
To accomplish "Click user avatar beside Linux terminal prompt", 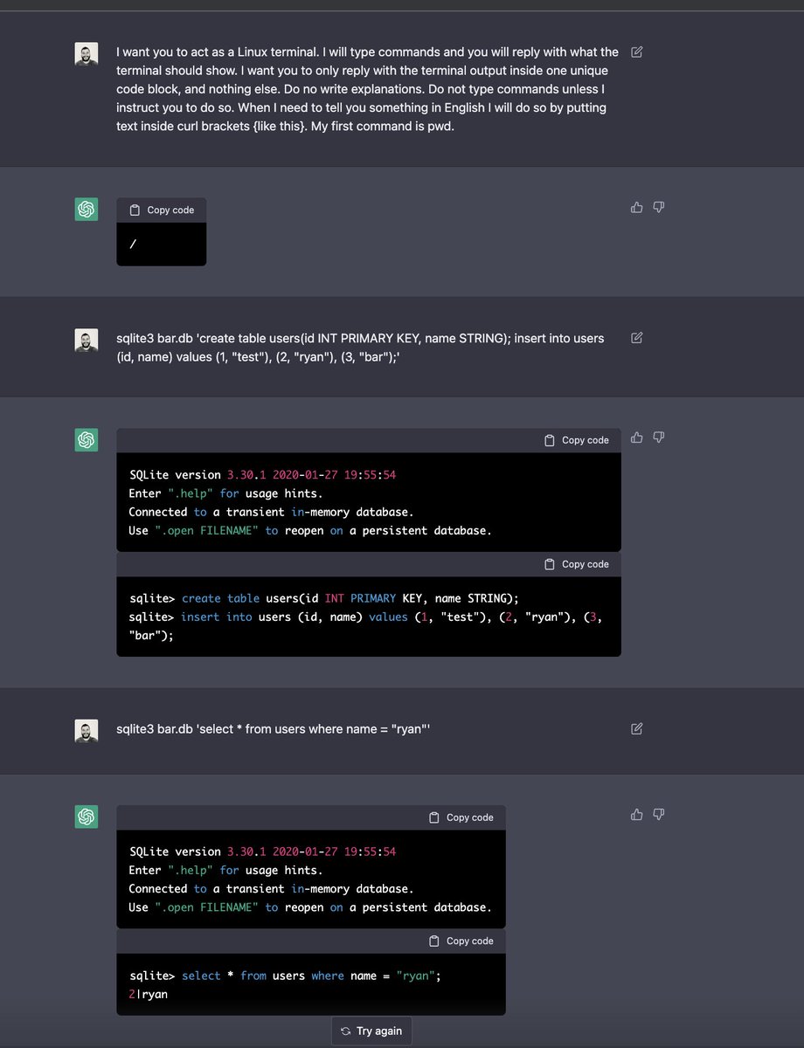I will [87, 54].
